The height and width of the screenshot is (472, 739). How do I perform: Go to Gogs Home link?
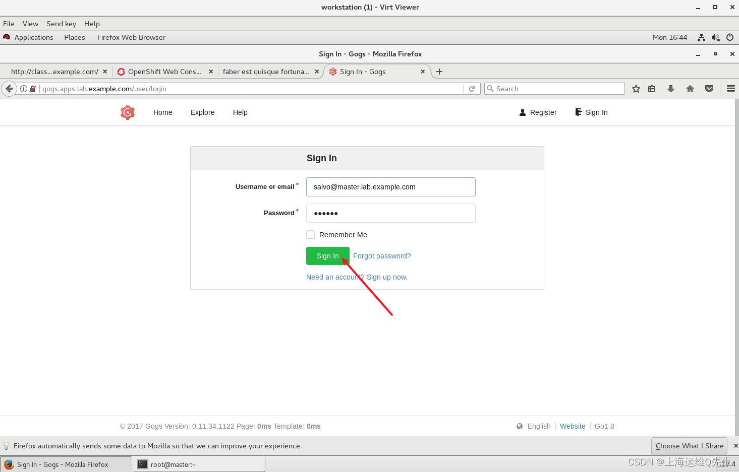point(163,112)
